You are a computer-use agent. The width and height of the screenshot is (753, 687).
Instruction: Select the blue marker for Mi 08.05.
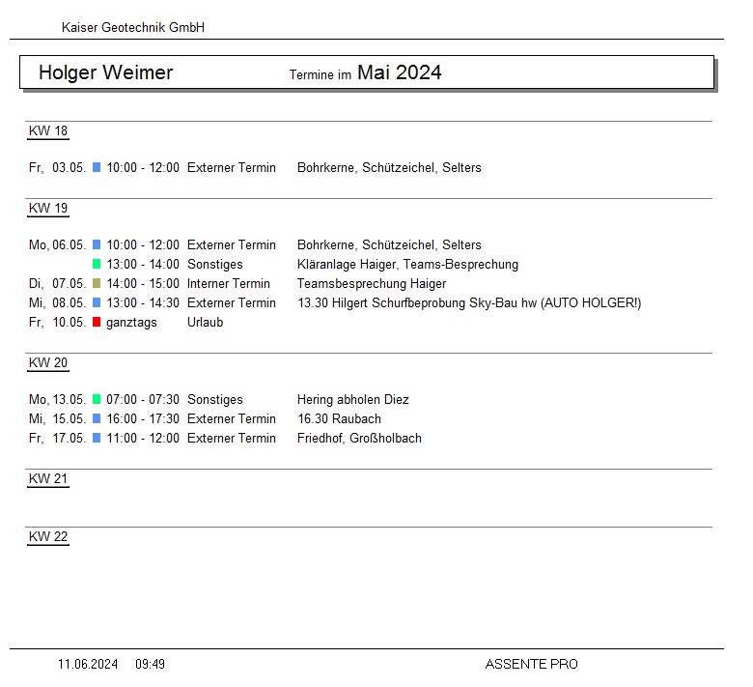(x=97, y=303)
